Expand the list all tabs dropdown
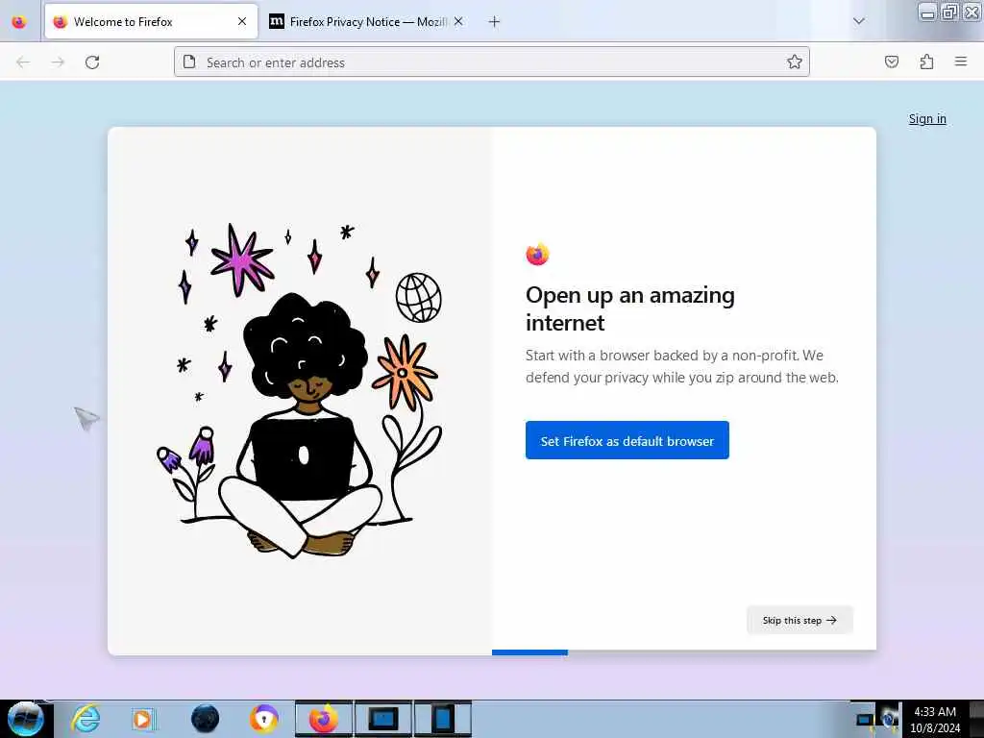Viewport: 984px width, 738px height. pos(859,21)
